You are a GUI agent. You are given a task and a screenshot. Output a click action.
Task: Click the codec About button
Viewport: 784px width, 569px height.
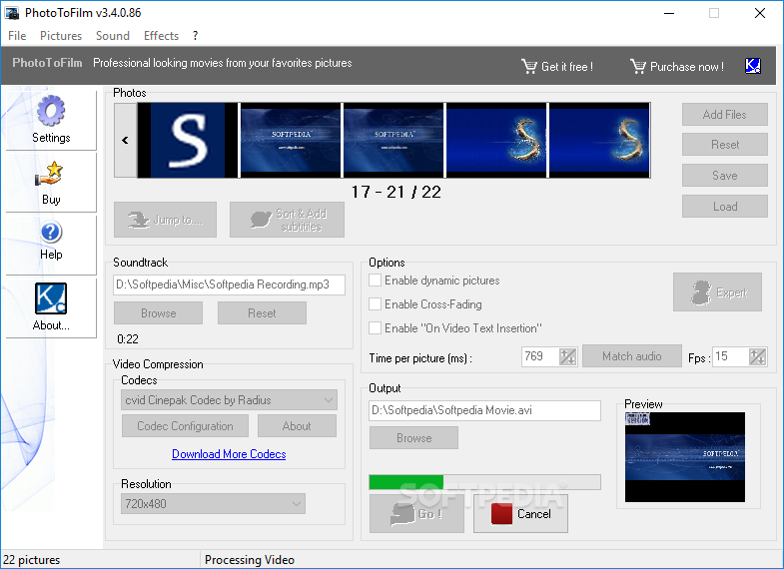(297, 426)
